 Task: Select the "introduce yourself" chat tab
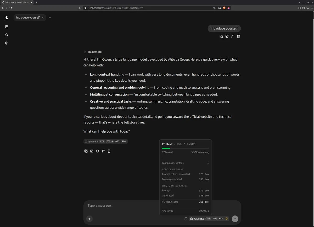pyautogui.click(x=28, y=17)
